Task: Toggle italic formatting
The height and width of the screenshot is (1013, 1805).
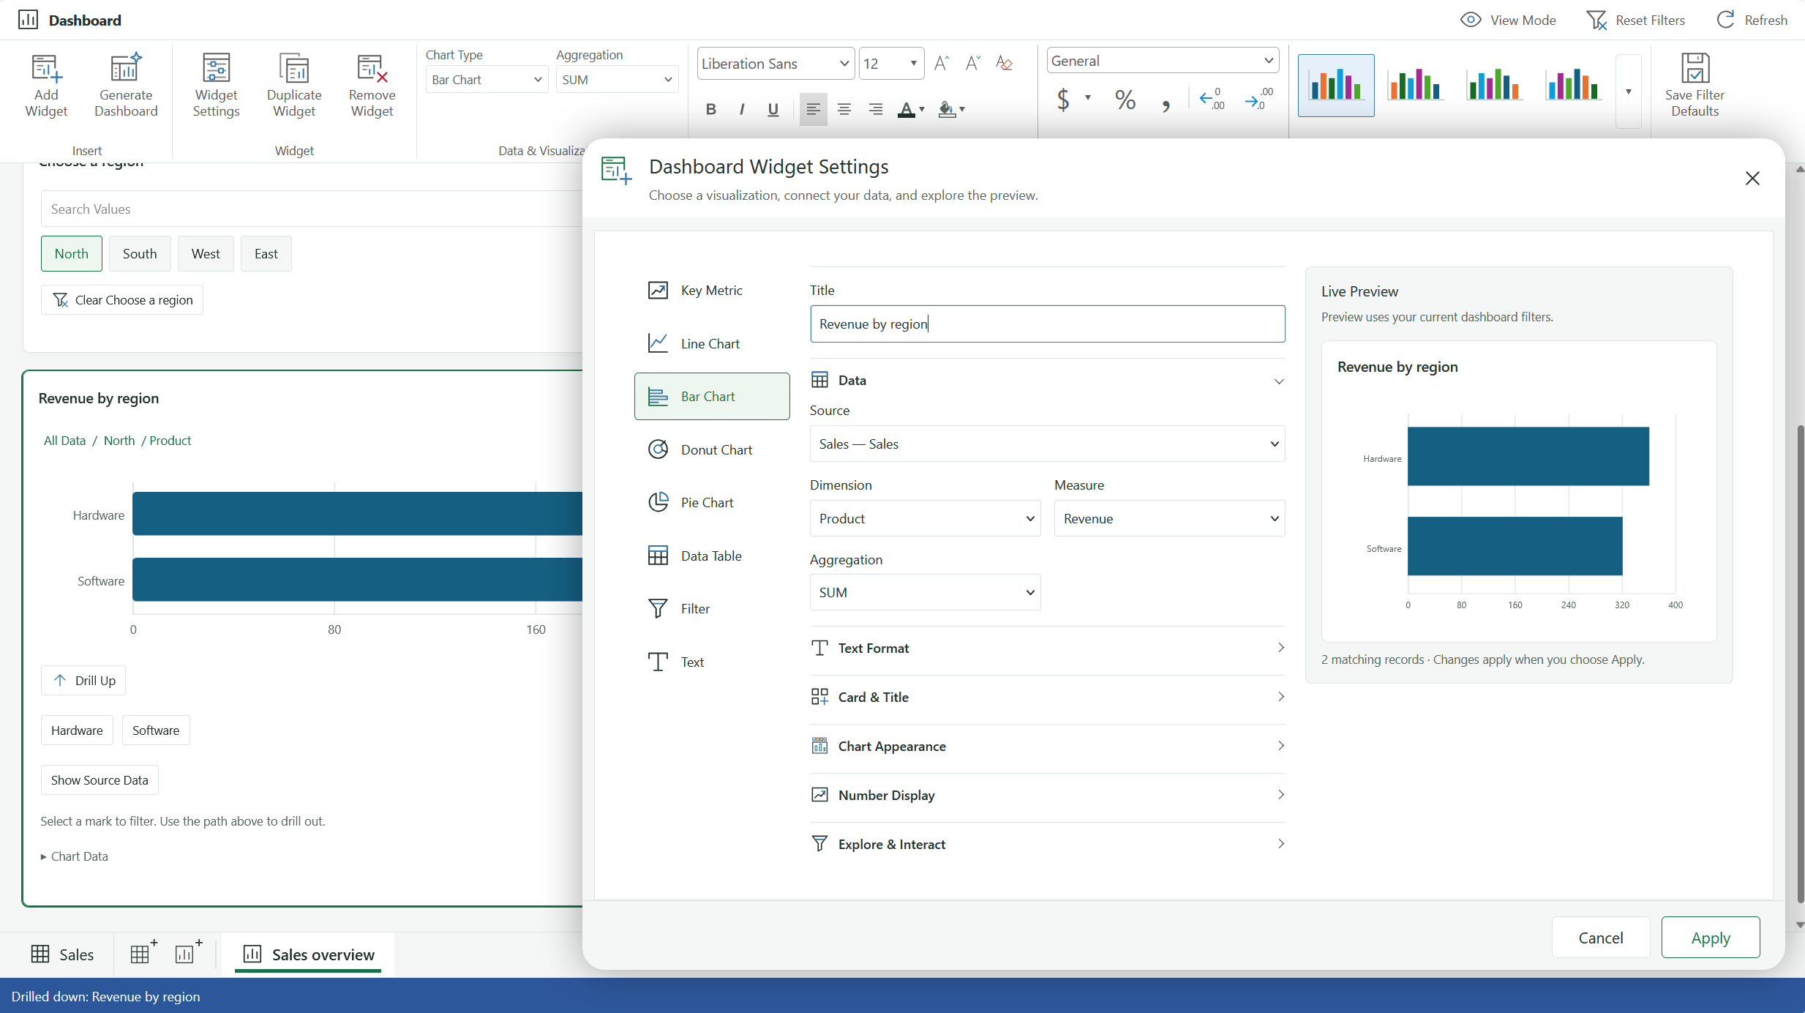Action: click(742, 109)
